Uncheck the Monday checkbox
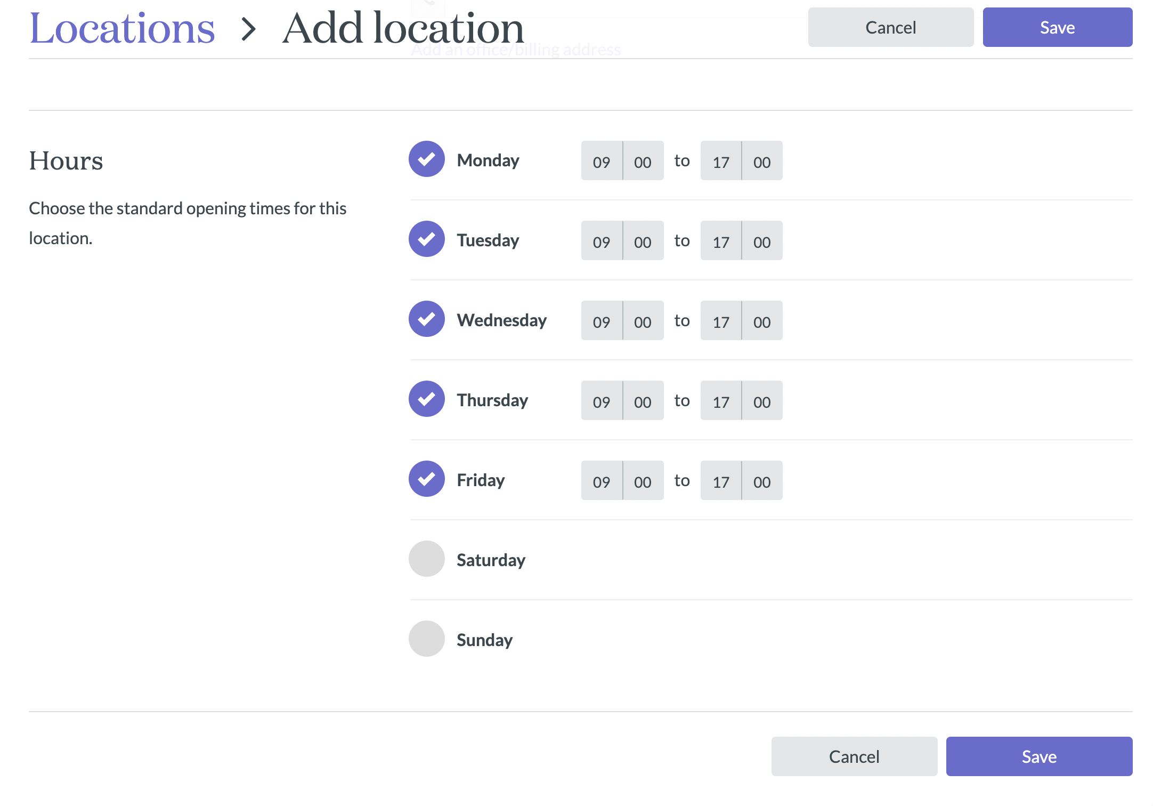1153x806 pixels. tap(426, 159)
